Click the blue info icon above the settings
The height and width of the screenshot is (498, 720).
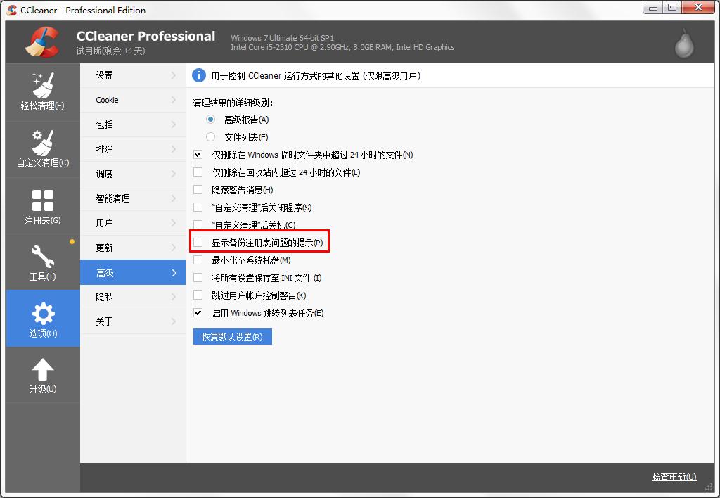tap(198, 75)
